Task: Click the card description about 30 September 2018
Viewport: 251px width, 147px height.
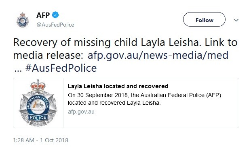Action: coord(144,99)
